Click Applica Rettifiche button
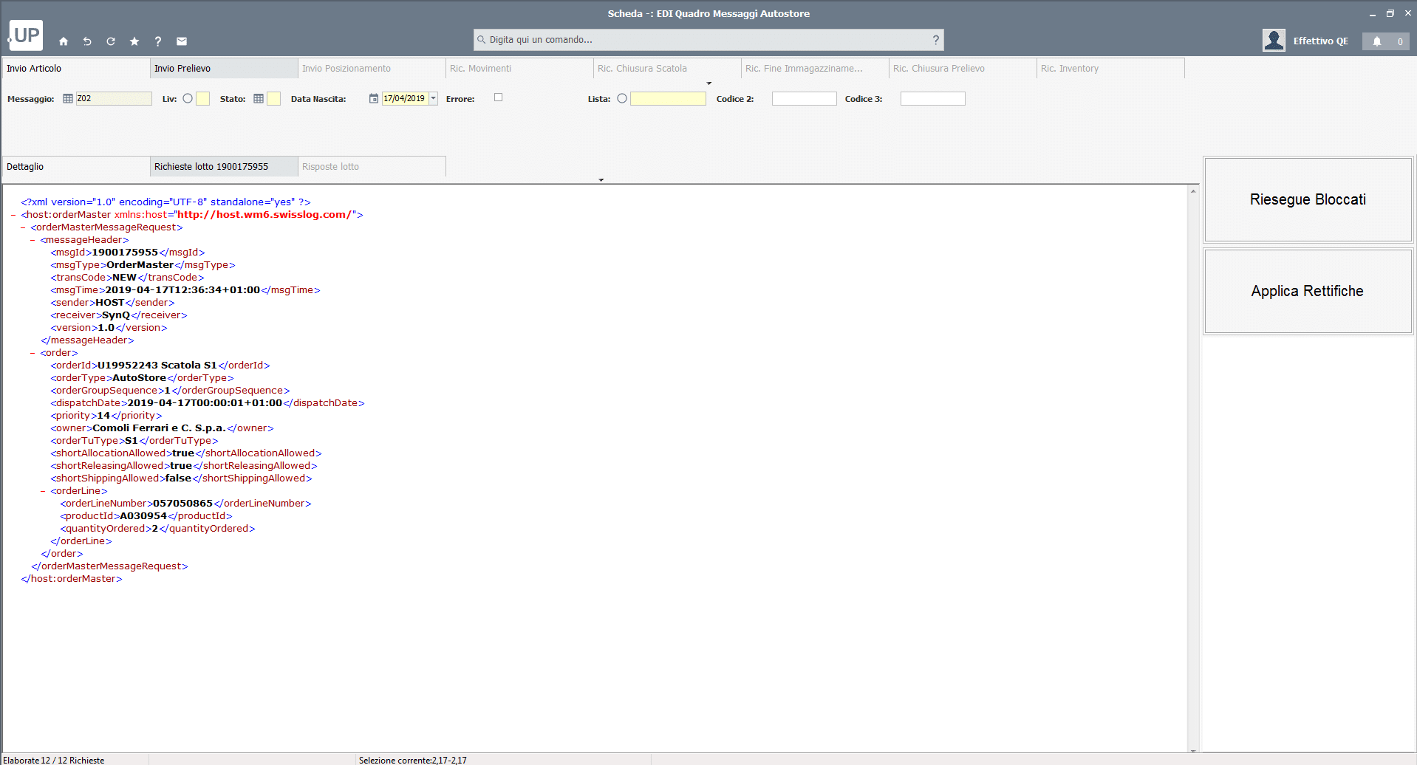This screenshot has width=1417, height=765. (x=1308, y=291)
